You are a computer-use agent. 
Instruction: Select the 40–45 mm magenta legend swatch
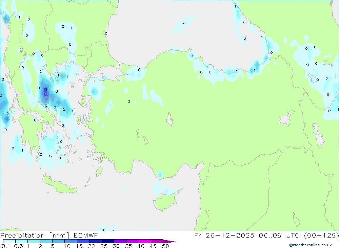coord(145,241)
